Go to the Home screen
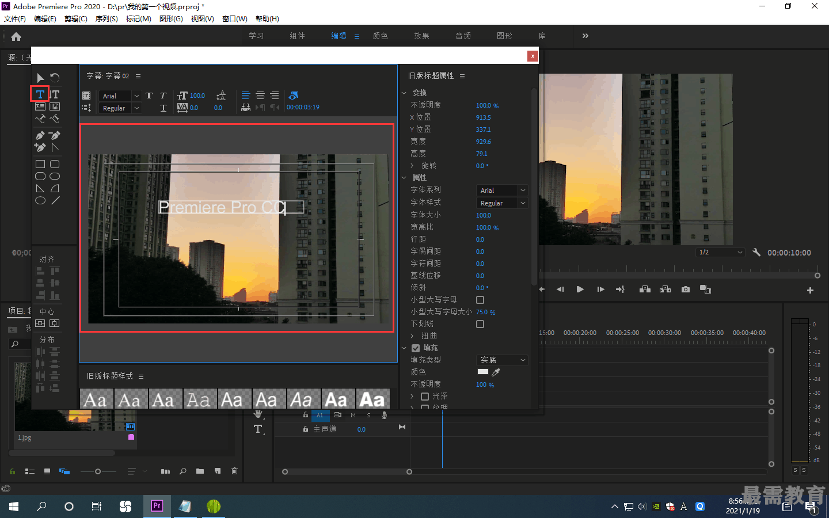 tap(16, 36)
